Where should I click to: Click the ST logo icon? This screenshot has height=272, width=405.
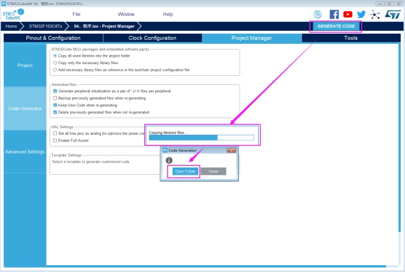(393, 14)
